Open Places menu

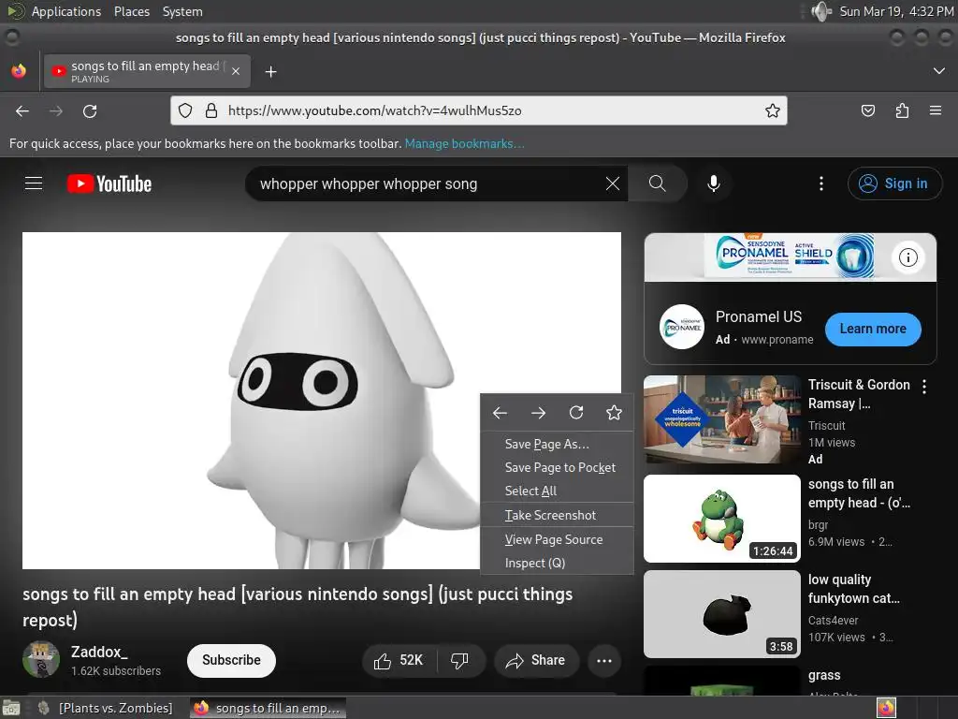point(131,11)
